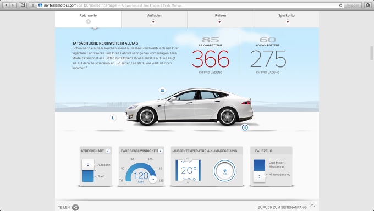Add bookmark with plus button
This screenshot has height=211, width=374.
33,5
